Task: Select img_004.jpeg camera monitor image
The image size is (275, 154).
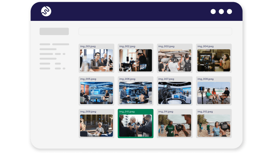Action: [214, 60]
